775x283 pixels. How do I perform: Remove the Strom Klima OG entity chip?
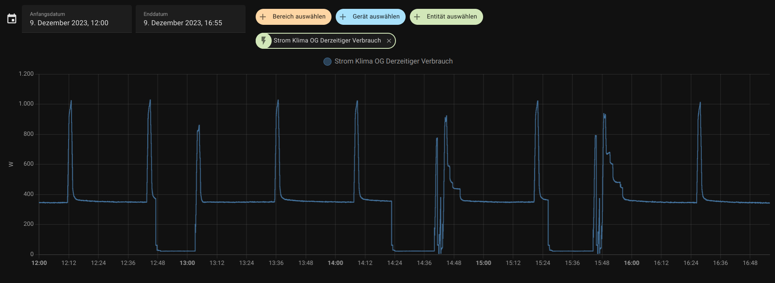click(x=389, y=41)
